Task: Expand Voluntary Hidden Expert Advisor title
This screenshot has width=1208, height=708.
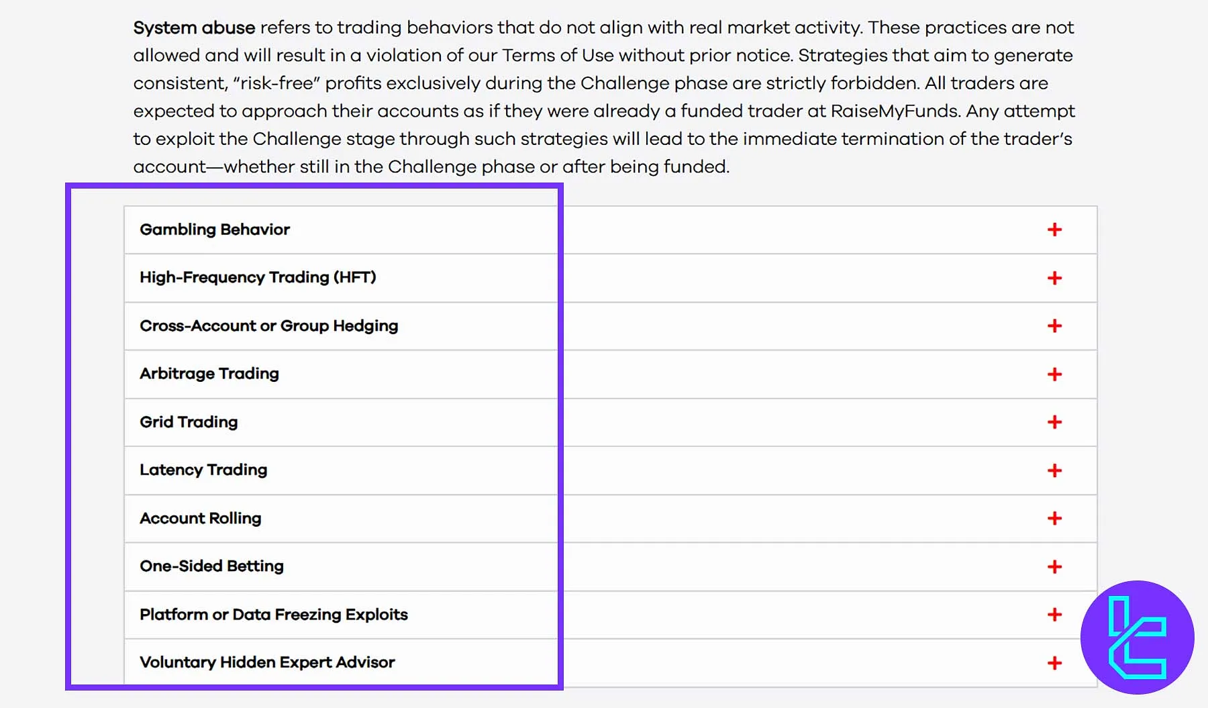Action: tap(267, 662)
